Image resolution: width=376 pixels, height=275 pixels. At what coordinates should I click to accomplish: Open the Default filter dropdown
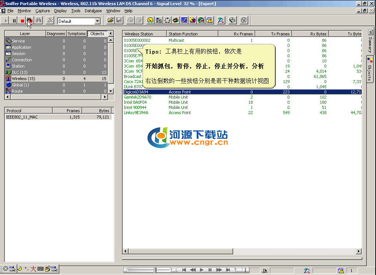(98, 21)
